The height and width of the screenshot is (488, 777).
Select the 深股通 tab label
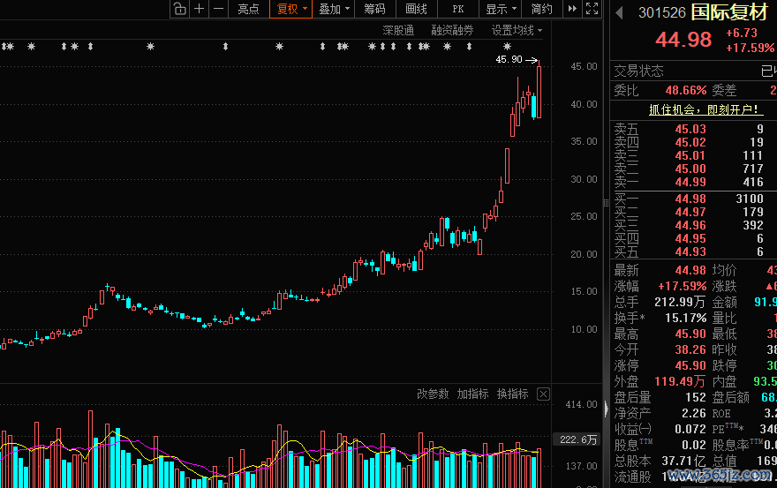click(x=398, y=31)
